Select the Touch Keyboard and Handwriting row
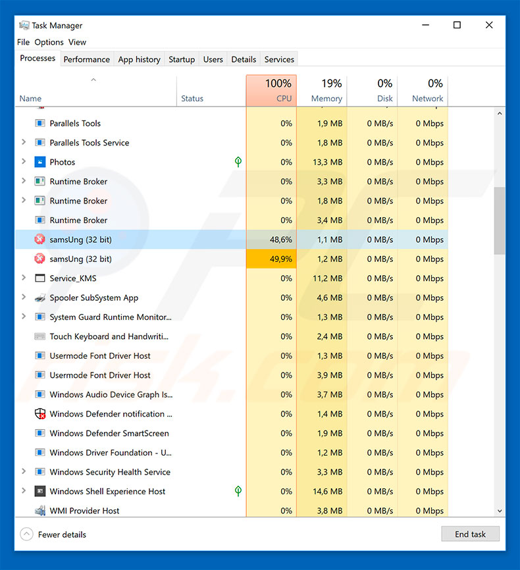Screen dimensions: 520x570 (232, 336)
